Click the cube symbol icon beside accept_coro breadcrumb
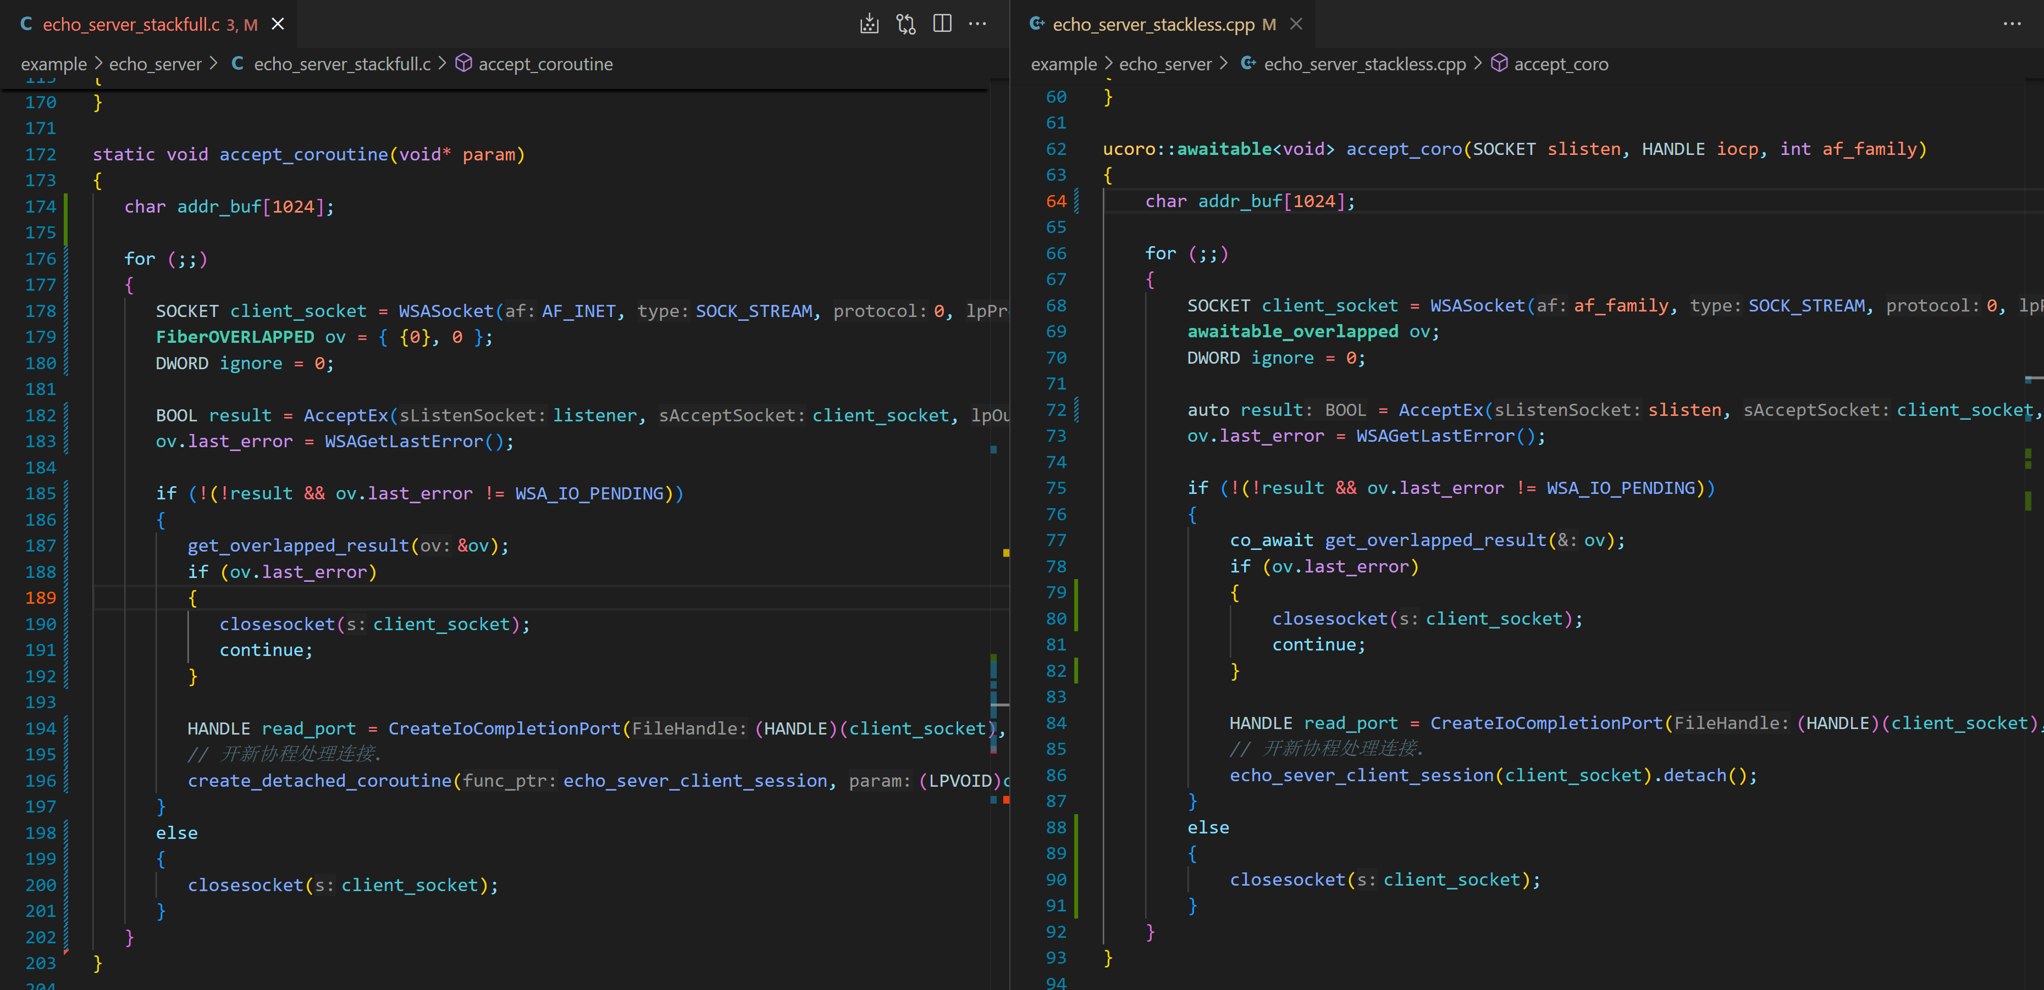2044x990 pixels. click(x=1499, y=63)
